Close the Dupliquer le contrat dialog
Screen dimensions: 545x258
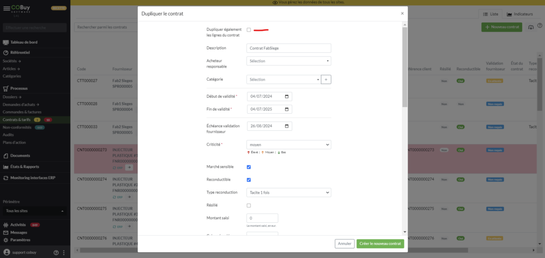(x=402, y=13)
